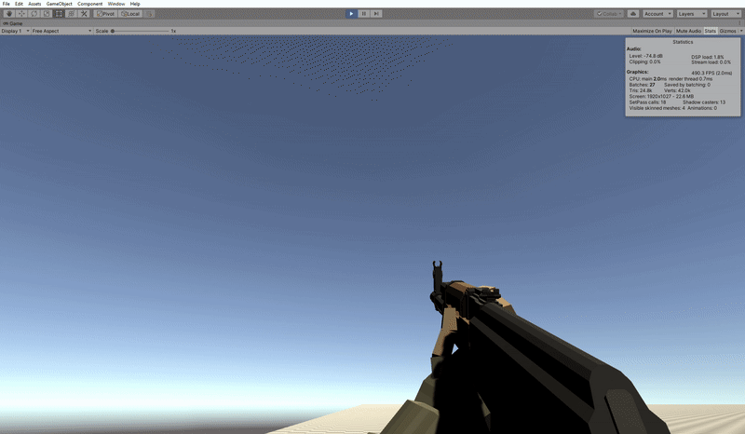
Task: Click the 490.3 FPS readout
Action: tap(711, 74)
